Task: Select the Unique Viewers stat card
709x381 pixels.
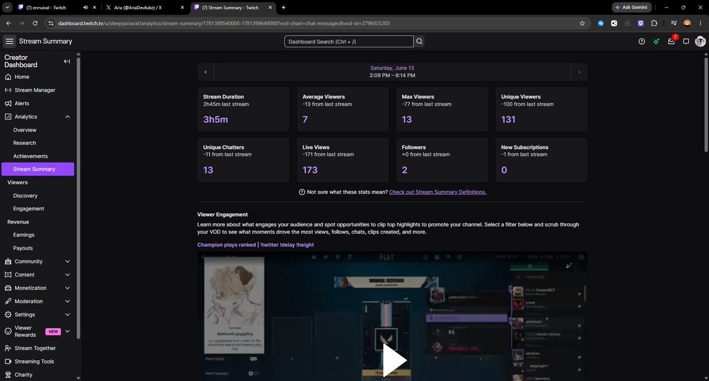Action: (541, 109)
